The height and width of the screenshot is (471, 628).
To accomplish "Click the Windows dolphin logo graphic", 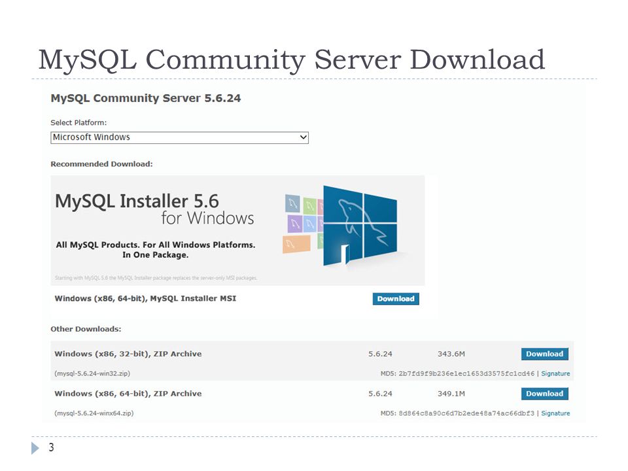I will [360, 225].
